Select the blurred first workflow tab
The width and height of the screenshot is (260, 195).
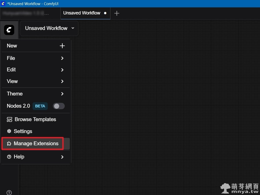coord(25,13)
